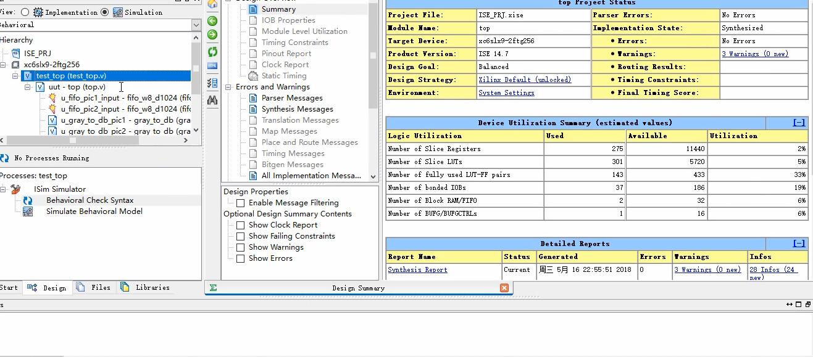Click the ISim Simulation view icon
Viewport: 813px width, 357px height.
(x=117, y=12)
